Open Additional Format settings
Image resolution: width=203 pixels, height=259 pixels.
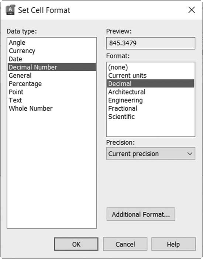[141, 214]
